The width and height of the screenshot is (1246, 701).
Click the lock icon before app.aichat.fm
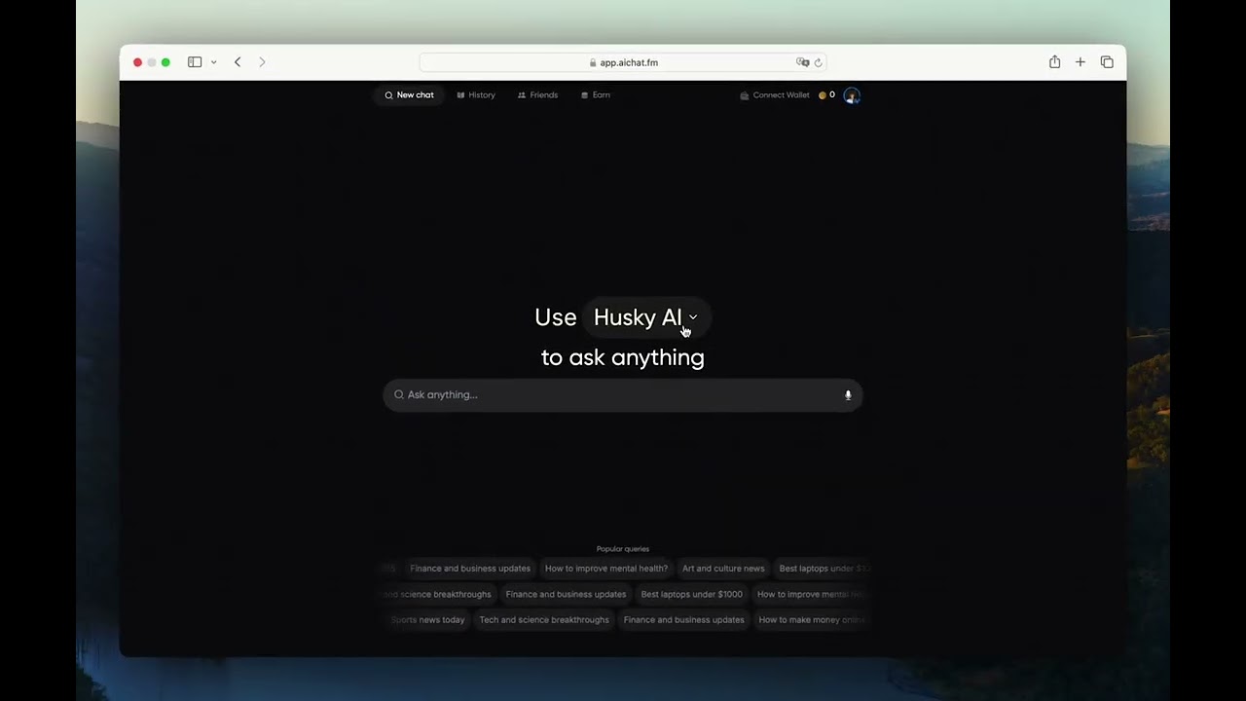pyautogui.click(x=593, y=62)
